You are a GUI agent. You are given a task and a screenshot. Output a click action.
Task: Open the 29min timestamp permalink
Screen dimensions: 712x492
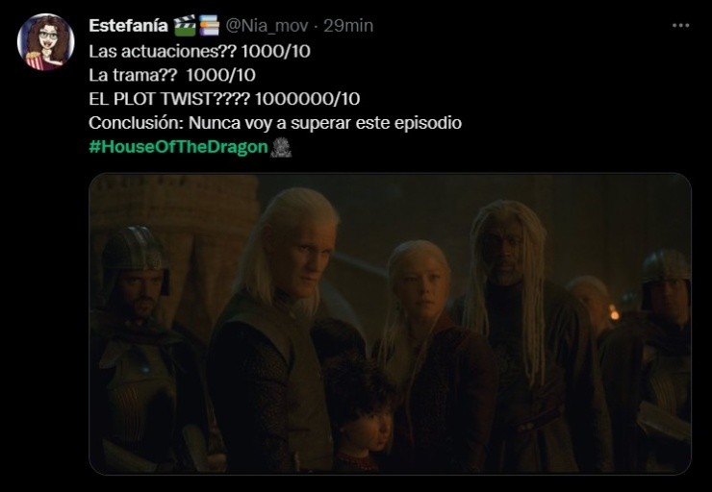(348, 26)
